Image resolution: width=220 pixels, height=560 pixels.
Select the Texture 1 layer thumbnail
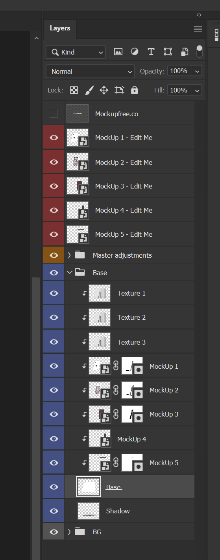(100, 293)
